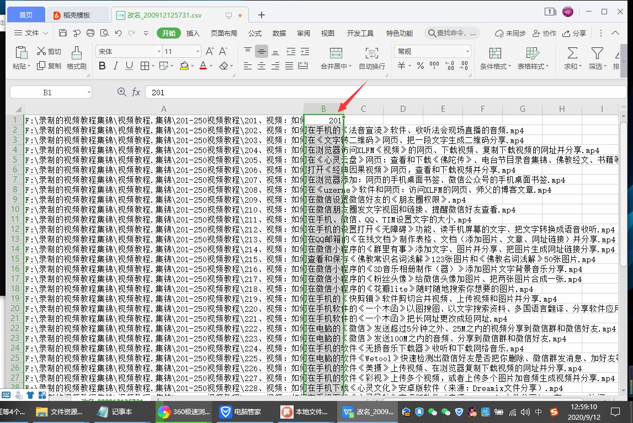Click the 表格样式 table style icon
Viewport: 633px width, 423px height.
click(533, 53)
